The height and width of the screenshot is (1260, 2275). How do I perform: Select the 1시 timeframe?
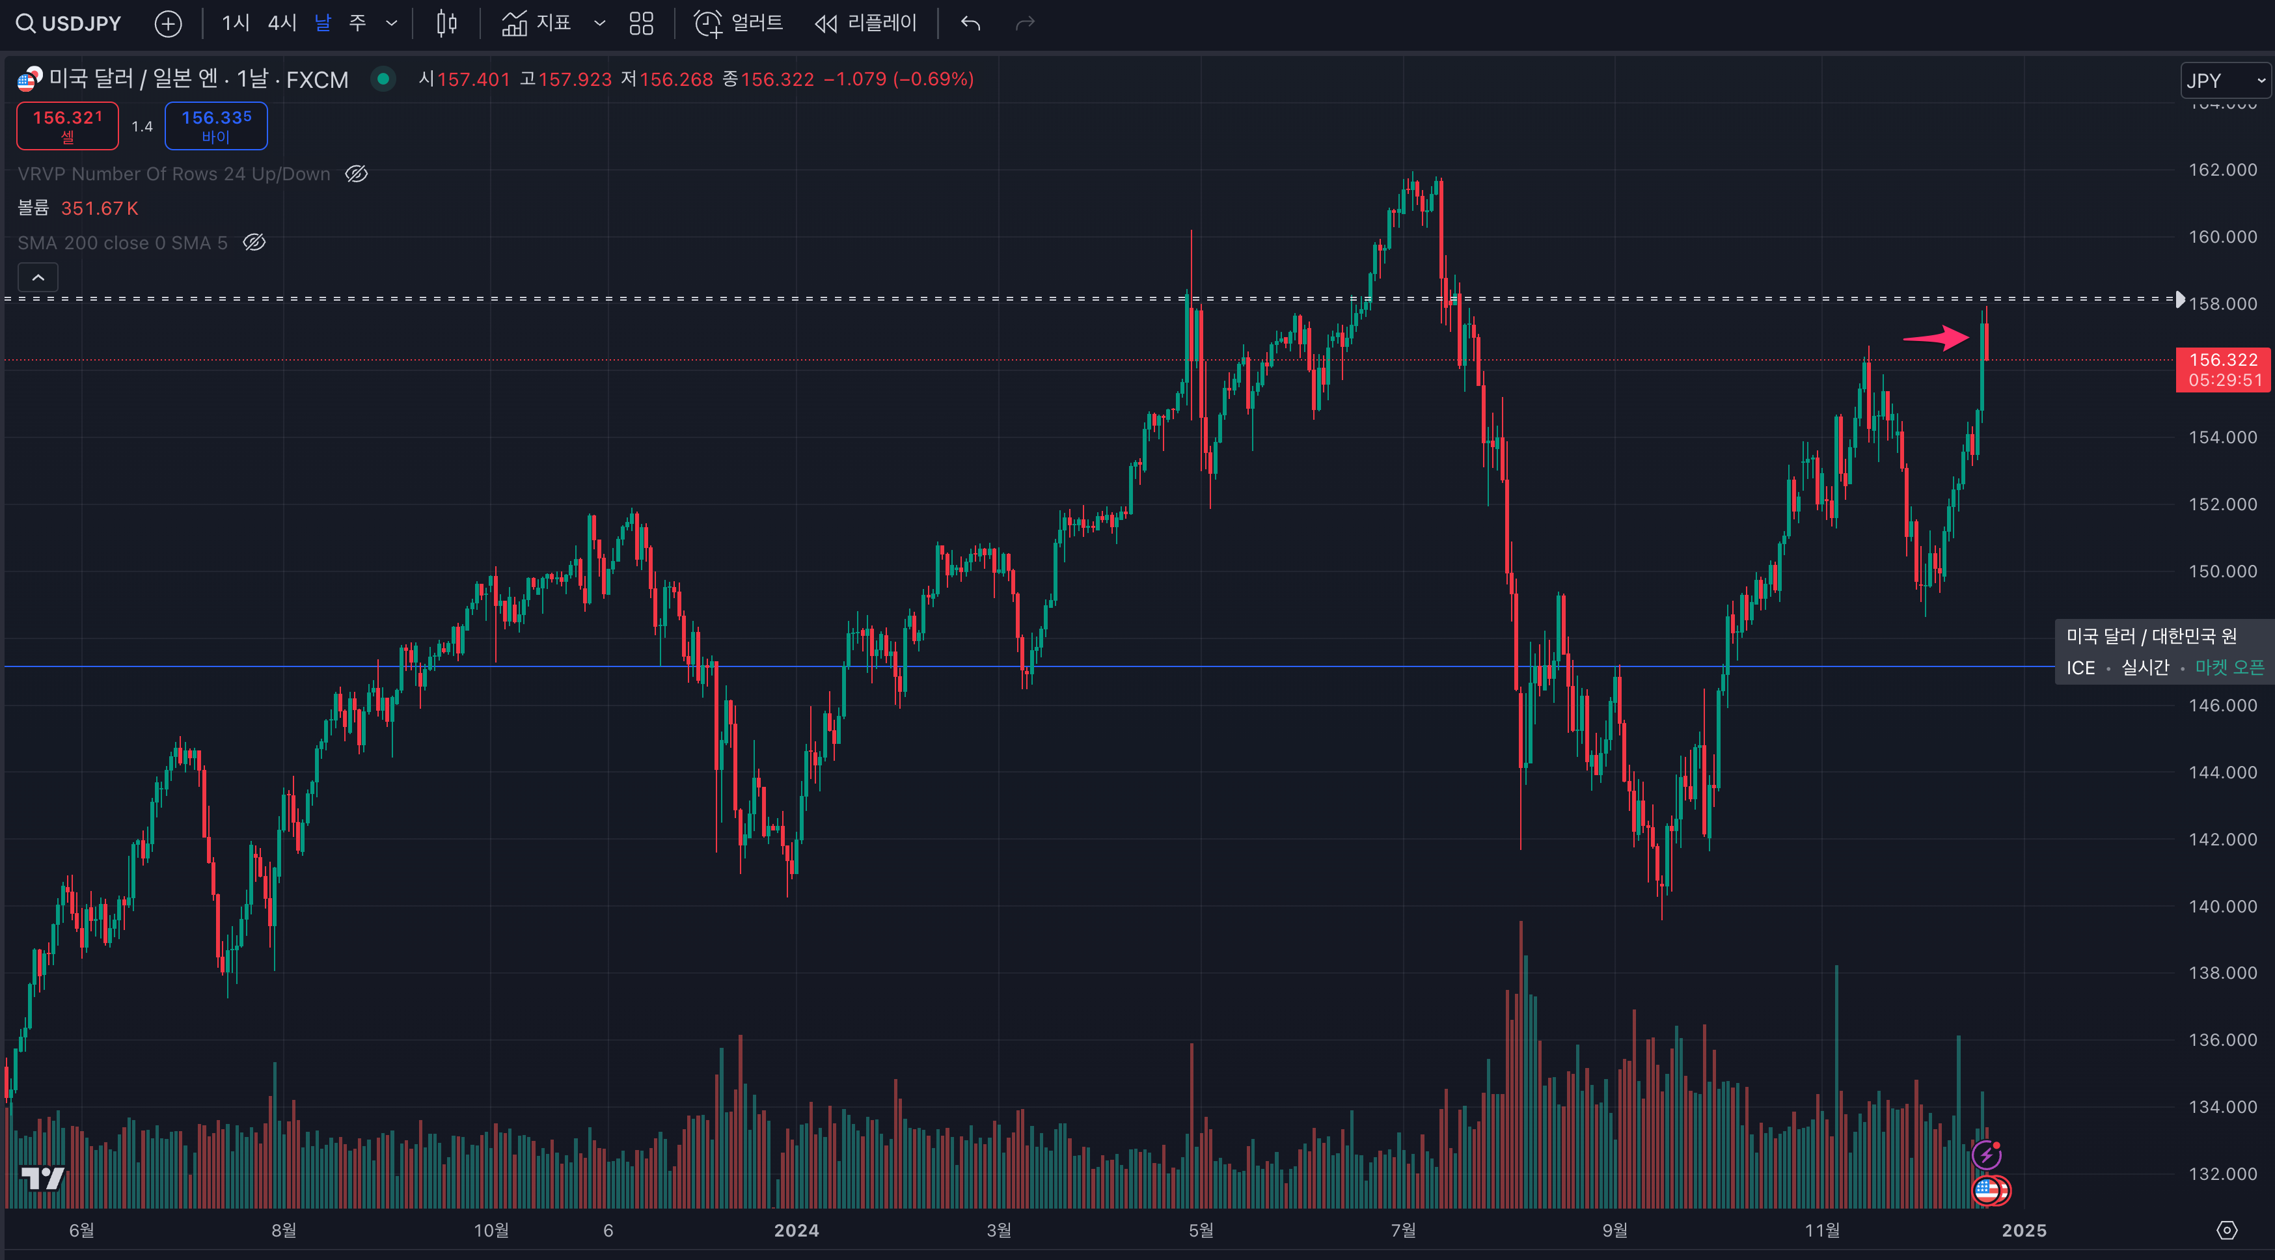tap(236, 24)
